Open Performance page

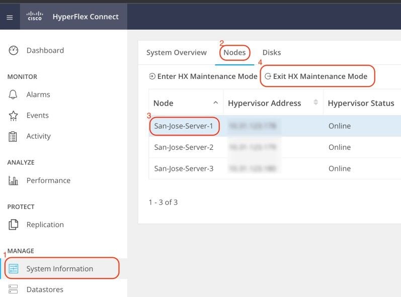49,180
